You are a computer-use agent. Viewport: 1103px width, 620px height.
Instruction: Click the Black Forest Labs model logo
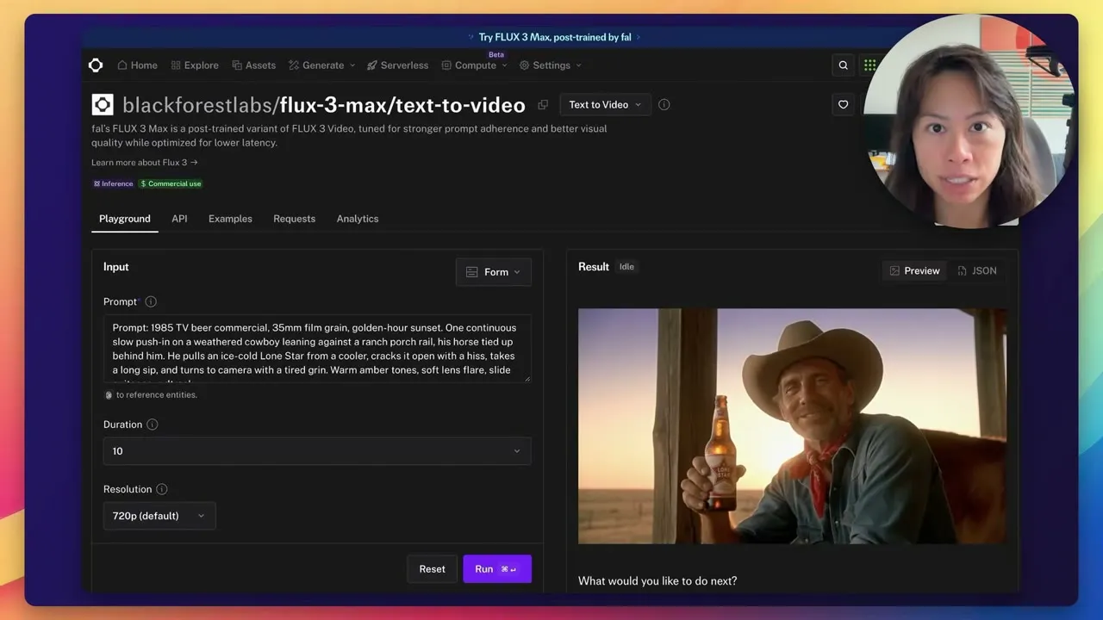click(103, 105)
